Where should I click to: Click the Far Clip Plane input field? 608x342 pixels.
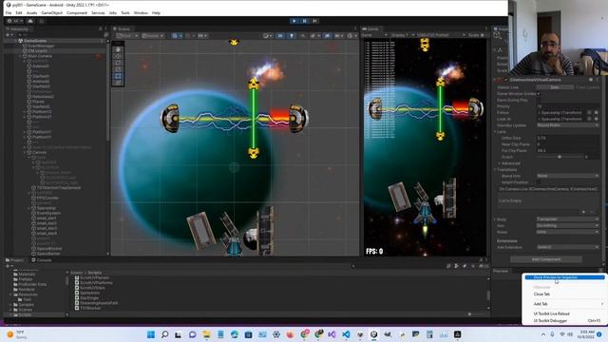567,150
